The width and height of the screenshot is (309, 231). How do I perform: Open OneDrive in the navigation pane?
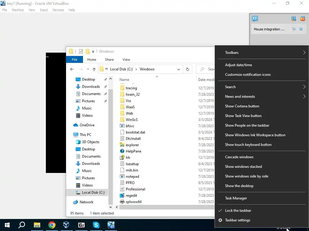[x=87, y=125]
